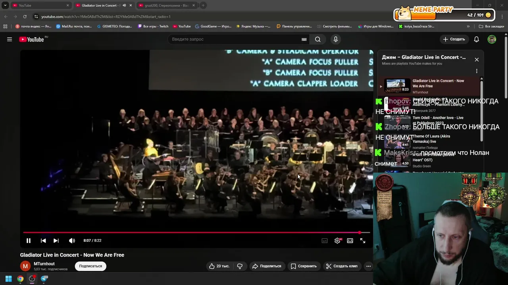This screenshot has height=285, width=508.
Task: Click the YouTube search magnifier button
Action: pos(318,39)
